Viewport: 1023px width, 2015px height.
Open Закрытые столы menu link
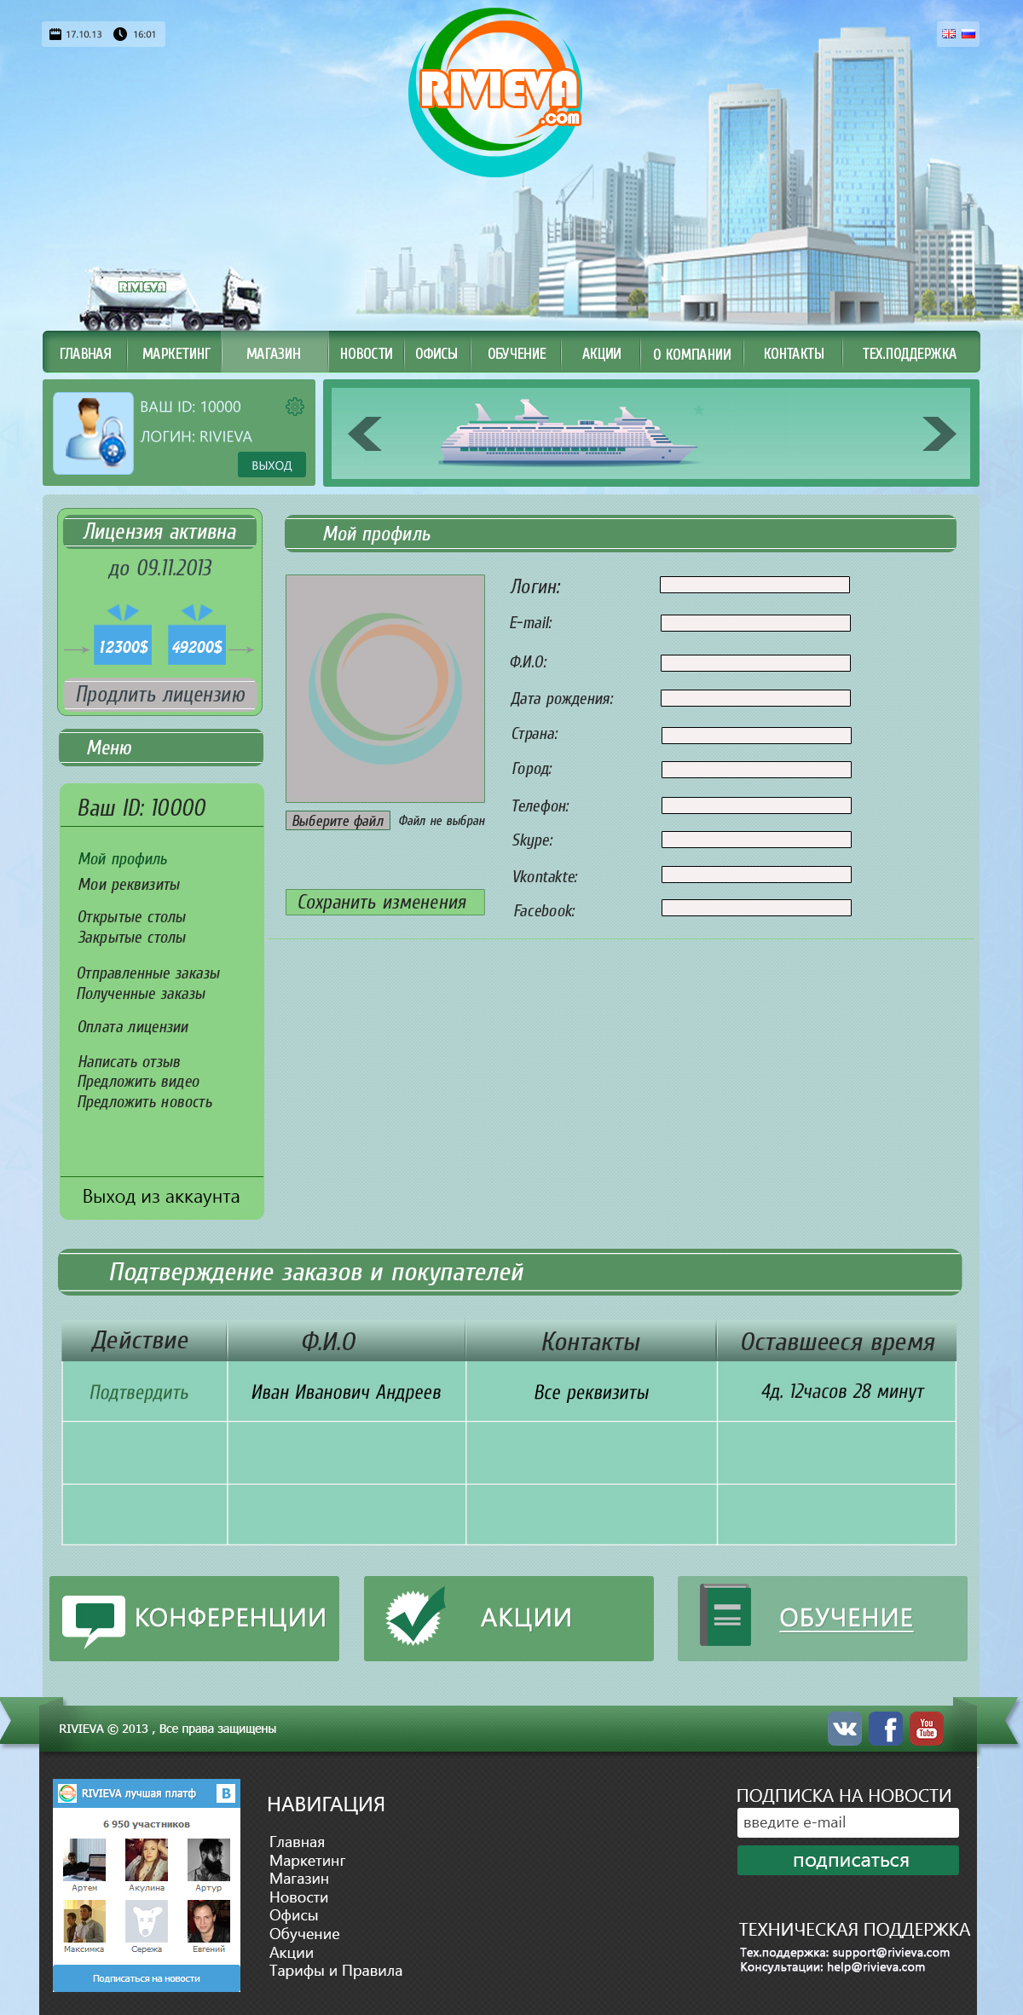pyautogui.click(x=131, y=938)
